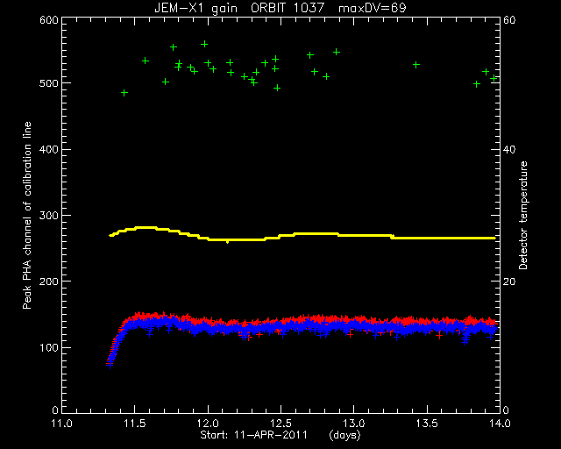Select the "maxDV=69" text in the title
Image resolution: width=561 pixels, height=449 pixels.
click(x=372, y=8)
